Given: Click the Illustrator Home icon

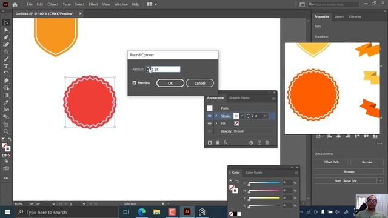Looking at the screenshot, I should click(x=15, y=4).
